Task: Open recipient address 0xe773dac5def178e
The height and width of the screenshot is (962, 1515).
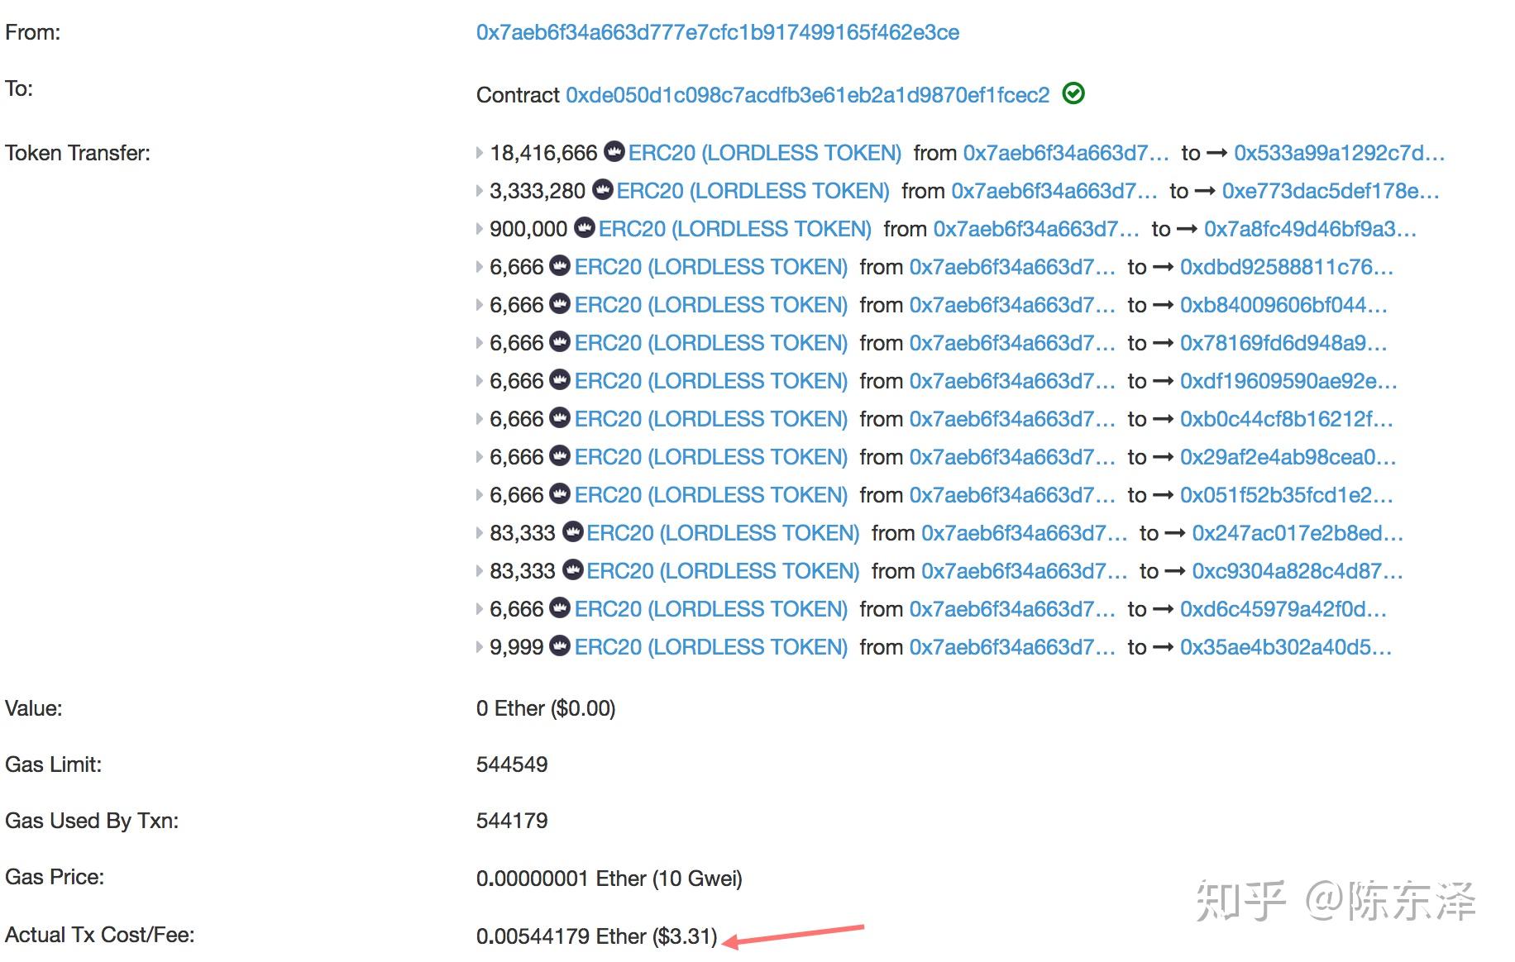Action: pos(1330,191)
